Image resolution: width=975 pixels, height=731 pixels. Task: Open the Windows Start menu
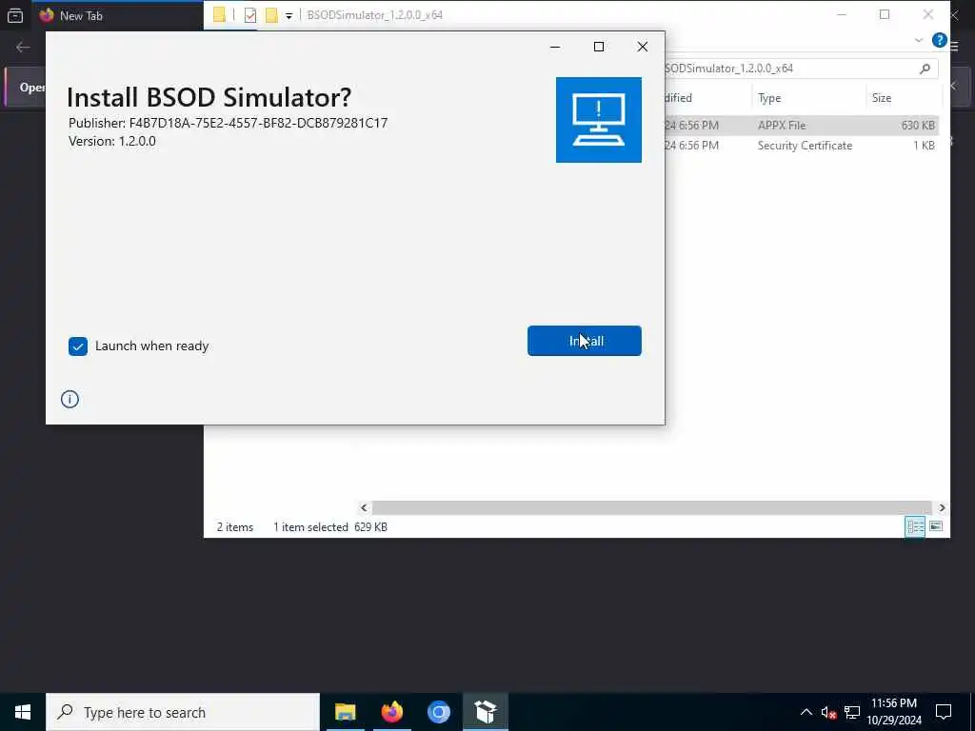23,712
